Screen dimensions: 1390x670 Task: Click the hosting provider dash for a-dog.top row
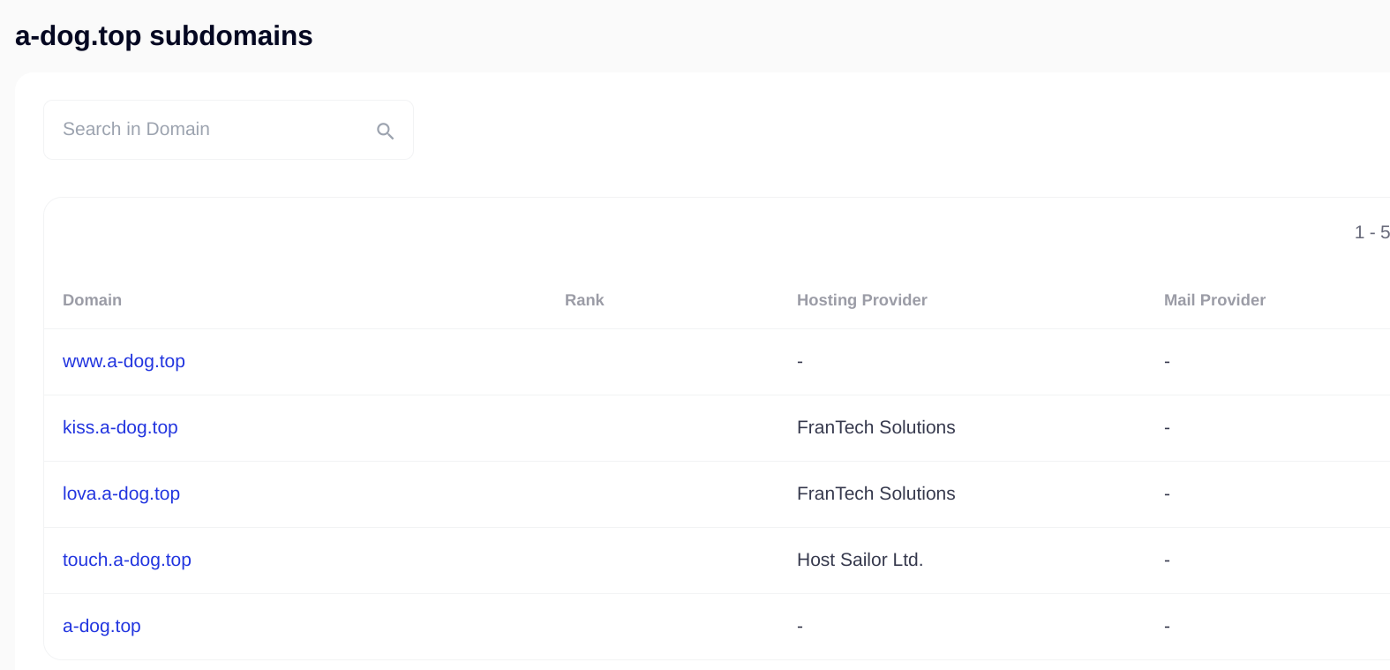(x=800, y=627)
